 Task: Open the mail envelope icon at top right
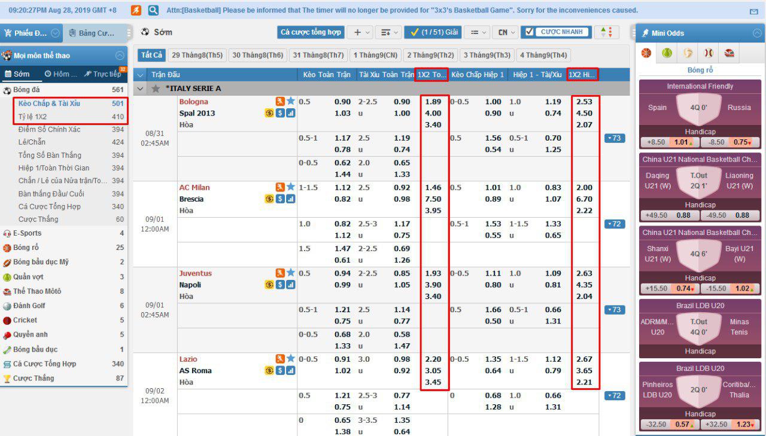753,11
